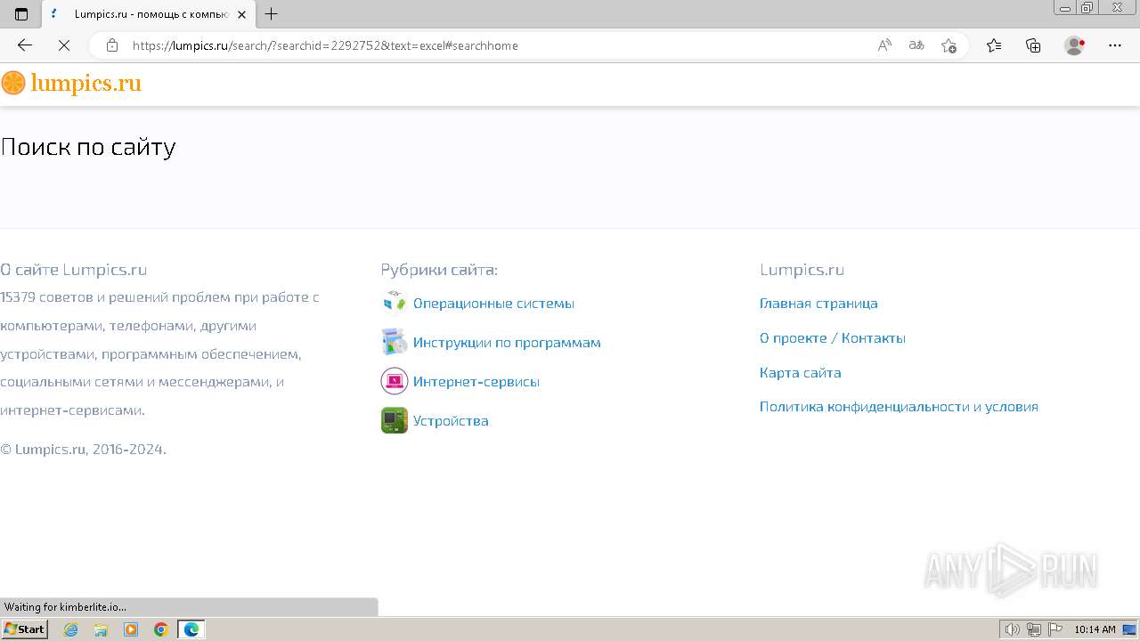Open the Settings and more menu
This screenshot has width=1140, height=641.
(x=1115, y=45)
